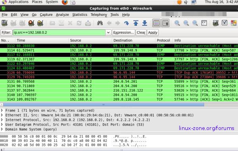Click the grayed close file X icon

pyautogui.click(x=70, y=23)
